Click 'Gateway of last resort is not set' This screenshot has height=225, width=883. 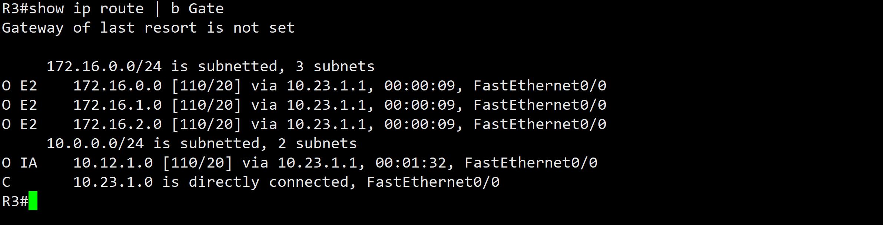(148, 28)
